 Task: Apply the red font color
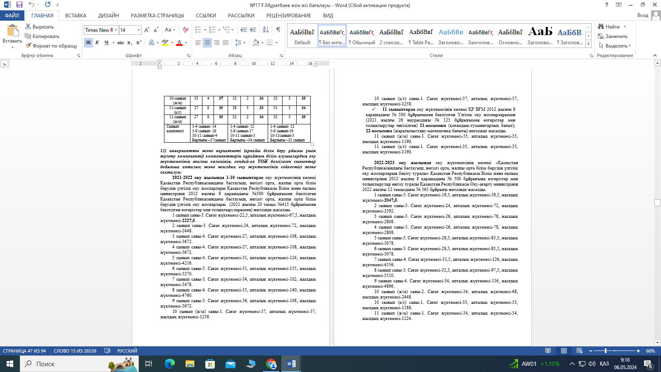pyautogui.click(x=179, y=42)
